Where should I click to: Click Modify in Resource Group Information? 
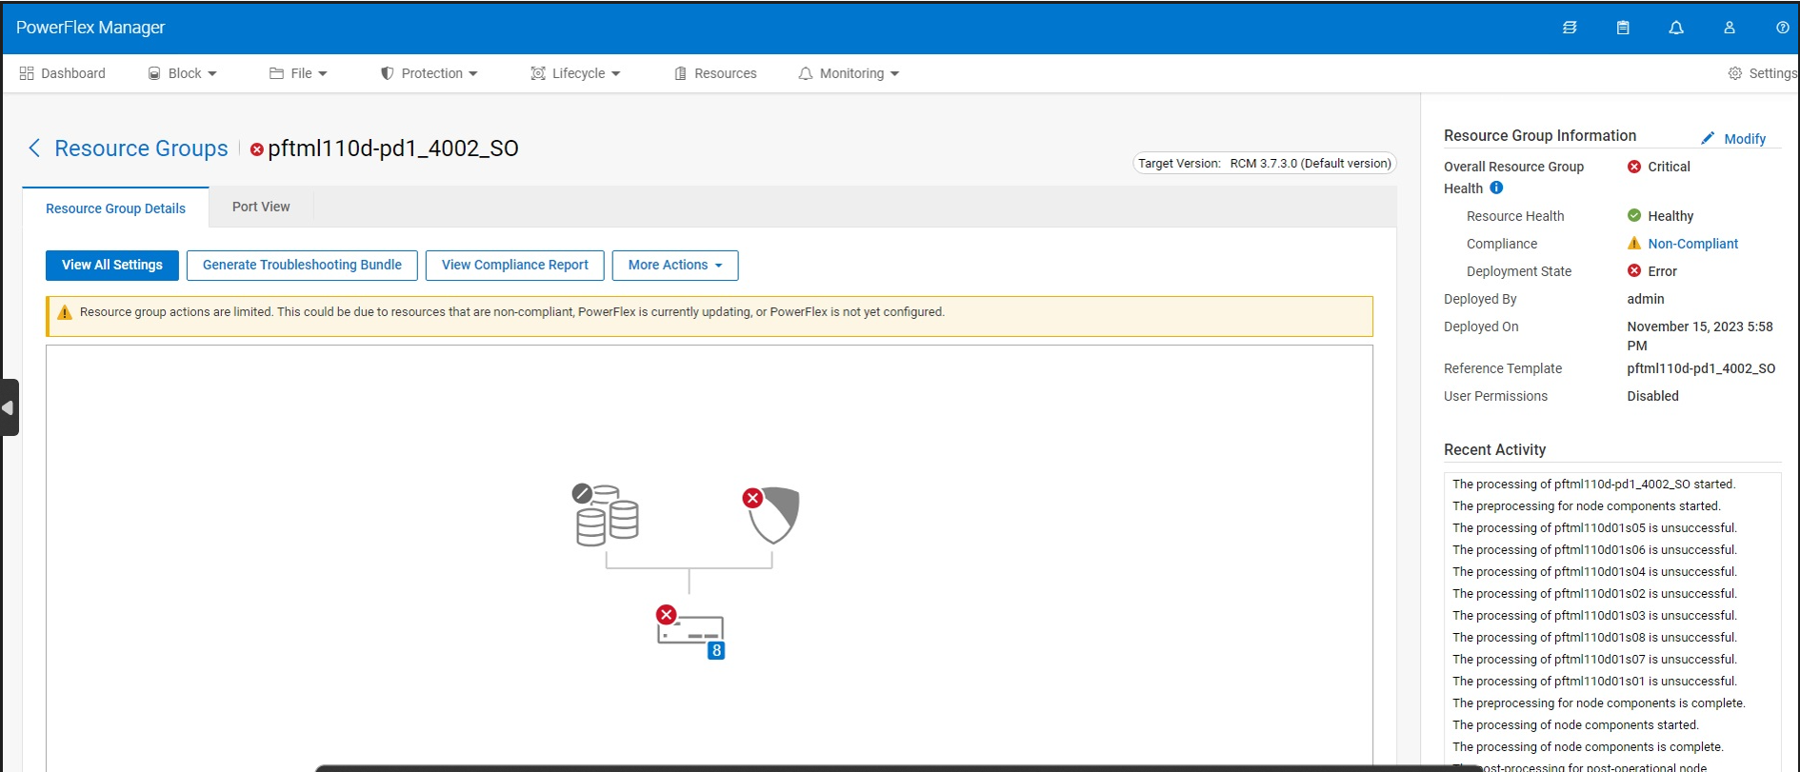click(1744, 139)
